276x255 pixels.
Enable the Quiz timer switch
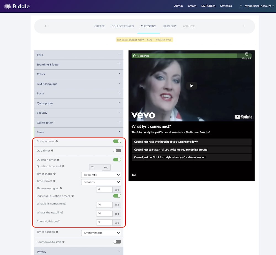[117, 150]
